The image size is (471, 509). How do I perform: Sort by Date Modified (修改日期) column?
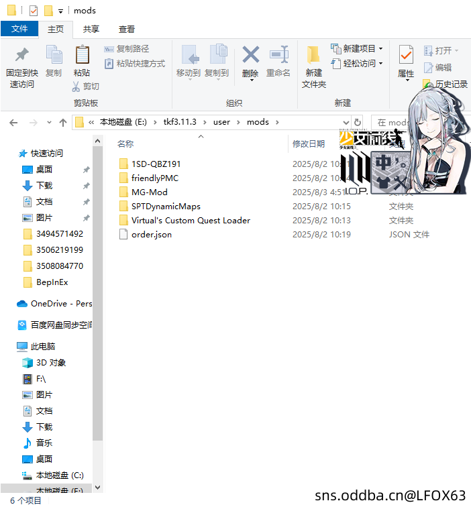point(309,144)
